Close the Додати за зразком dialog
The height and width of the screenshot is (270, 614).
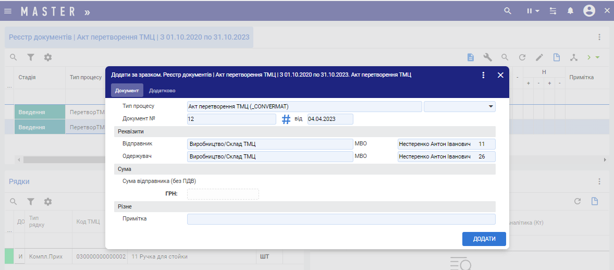click(500, 75)
